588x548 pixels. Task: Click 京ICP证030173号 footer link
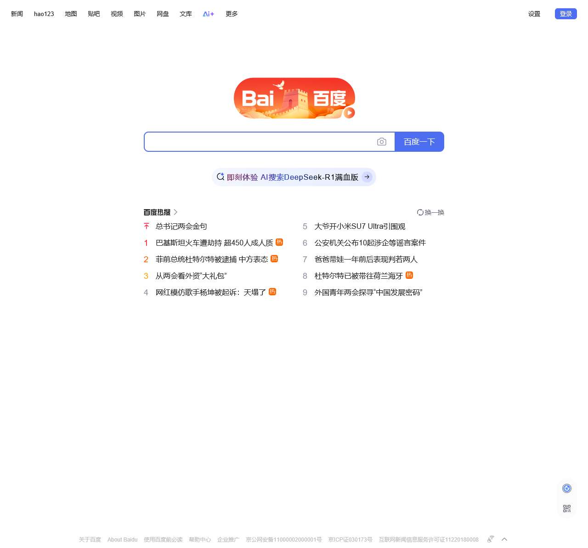pos(351,539)
